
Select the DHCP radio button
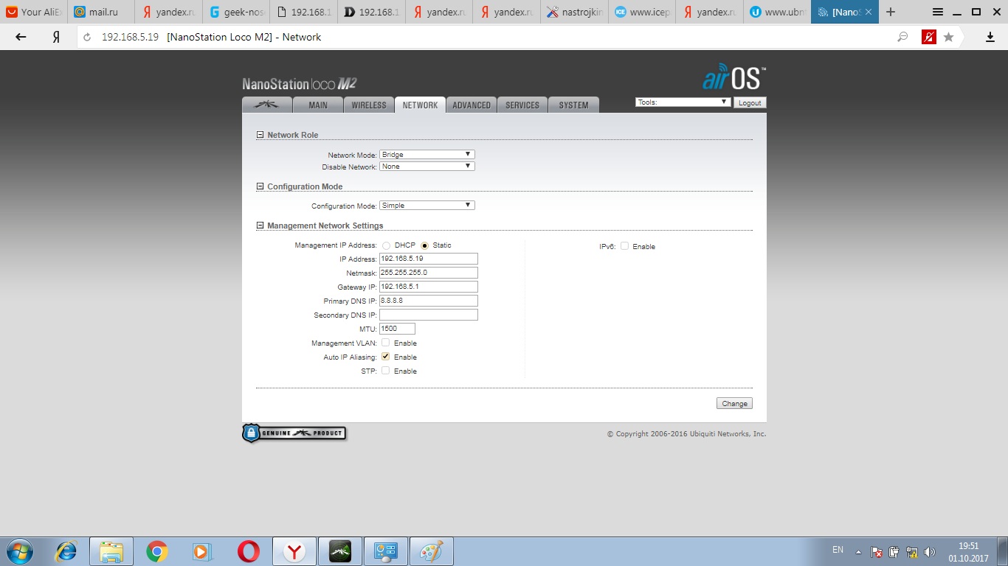click(x=387, y=245)
